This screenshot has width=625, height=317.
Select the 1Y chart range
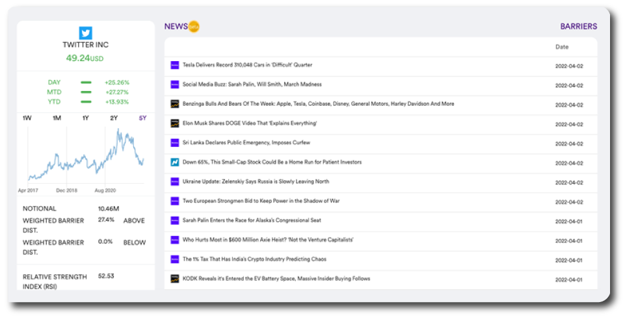(x=85, y=118)
